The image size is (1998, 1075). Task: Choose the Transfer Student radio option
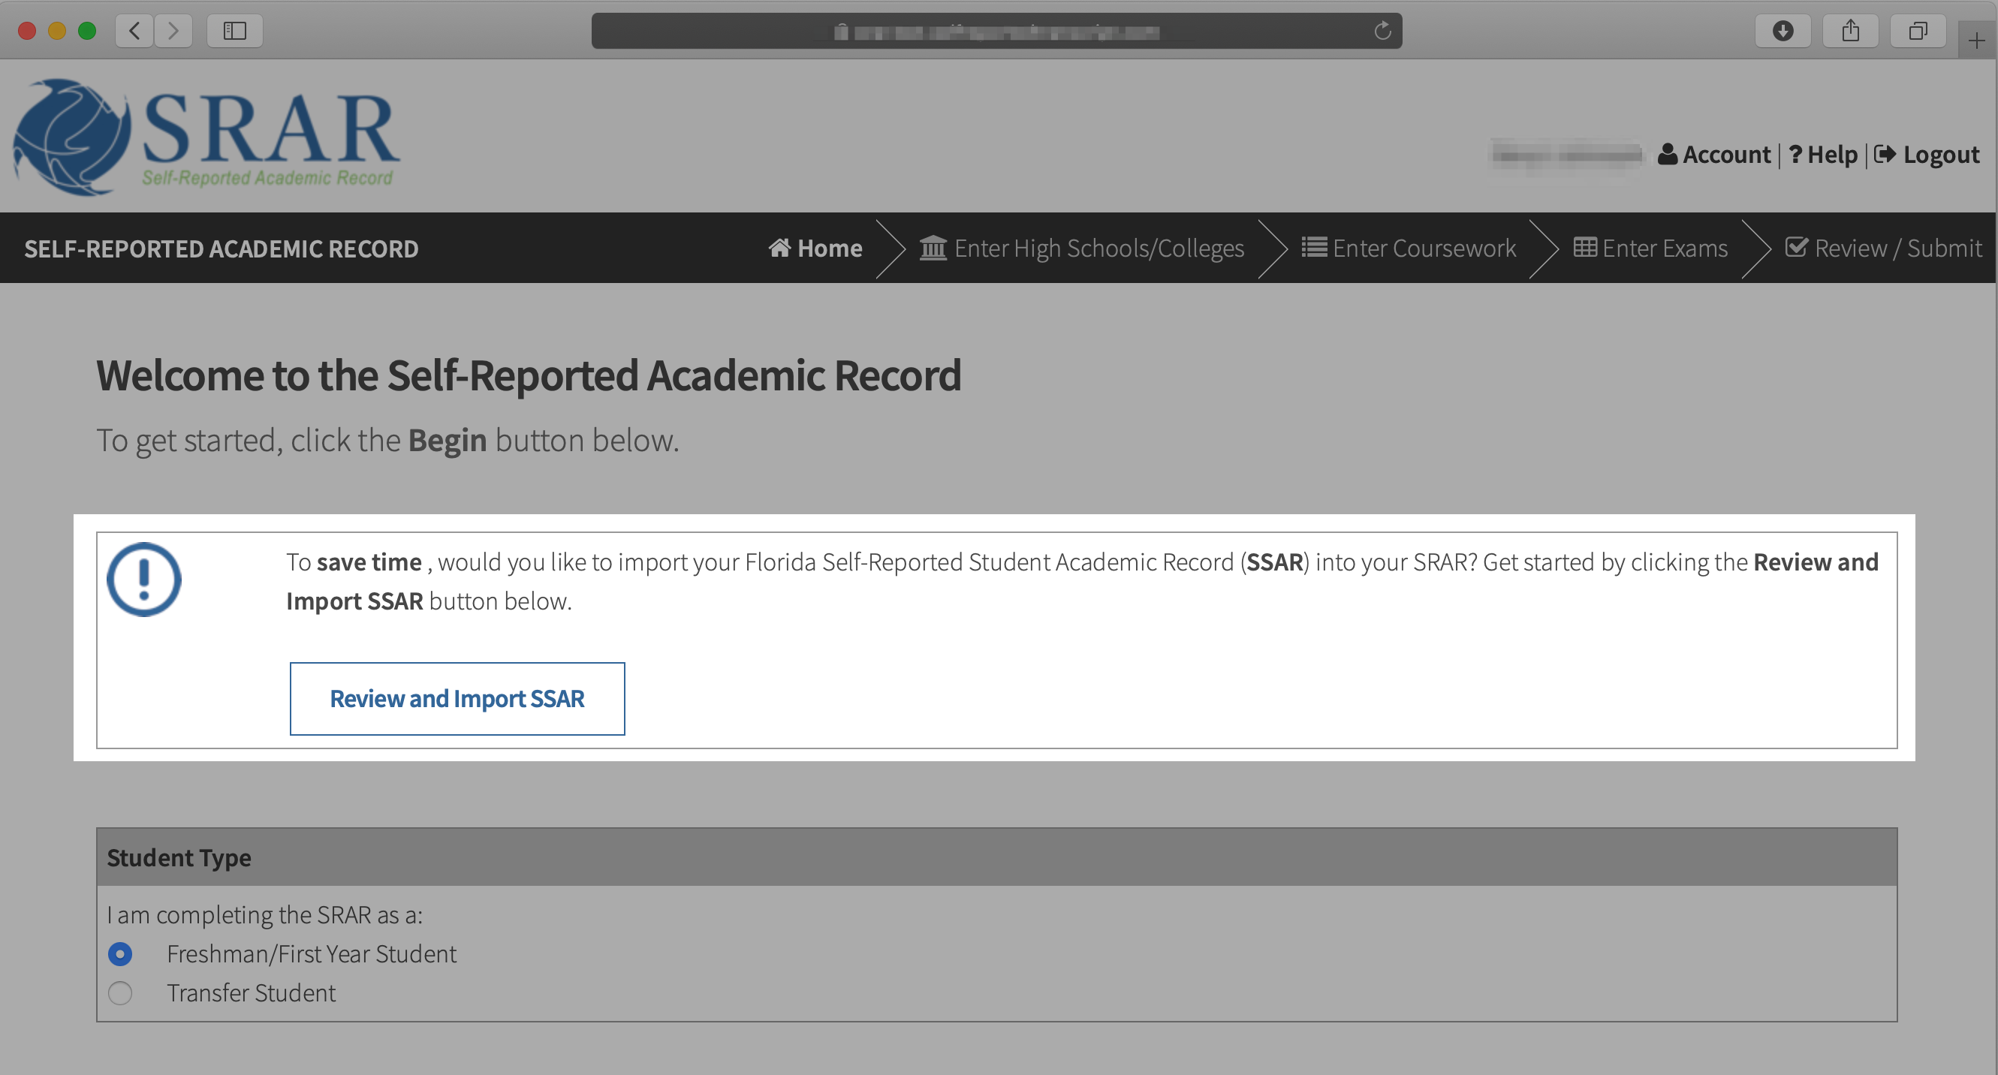tap(120, 992)
